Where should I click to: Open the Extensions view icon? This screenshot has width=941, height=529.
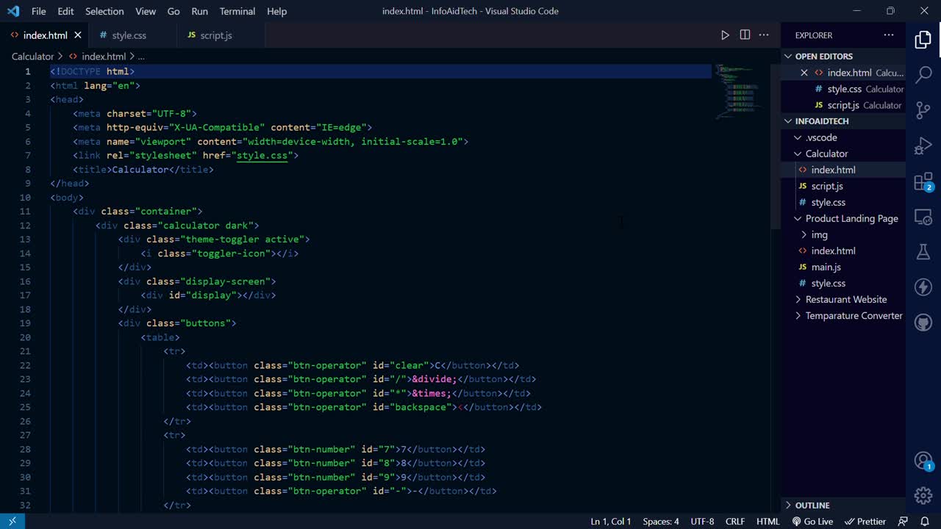[923, 182]
